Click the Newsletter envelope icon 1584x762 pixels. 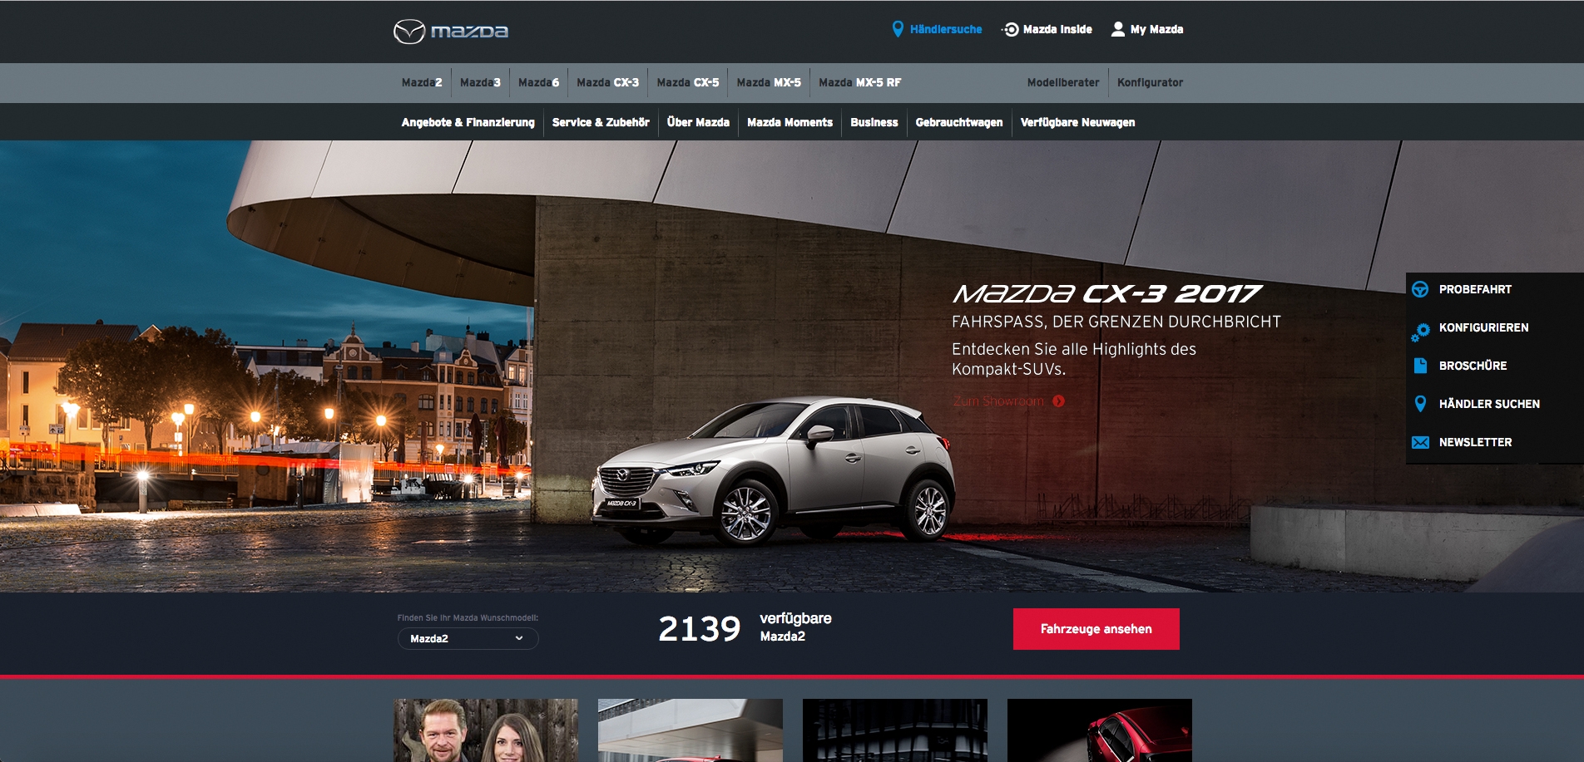pyautogui.click(x=1420, y=442)
